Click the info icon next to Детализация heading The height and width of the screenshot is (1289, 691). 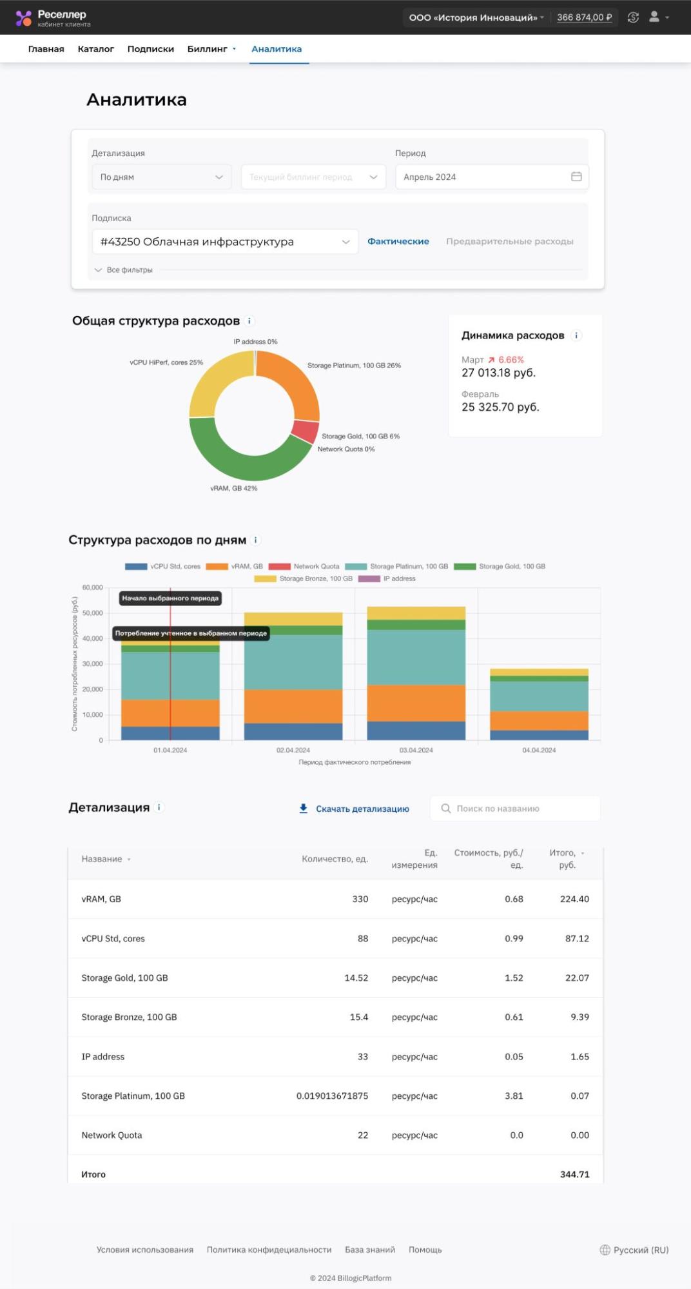[159, 807]
